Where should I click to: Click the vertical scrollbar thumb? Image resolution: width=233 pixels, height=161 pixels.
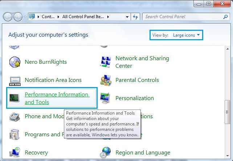(x=227, y=112)
